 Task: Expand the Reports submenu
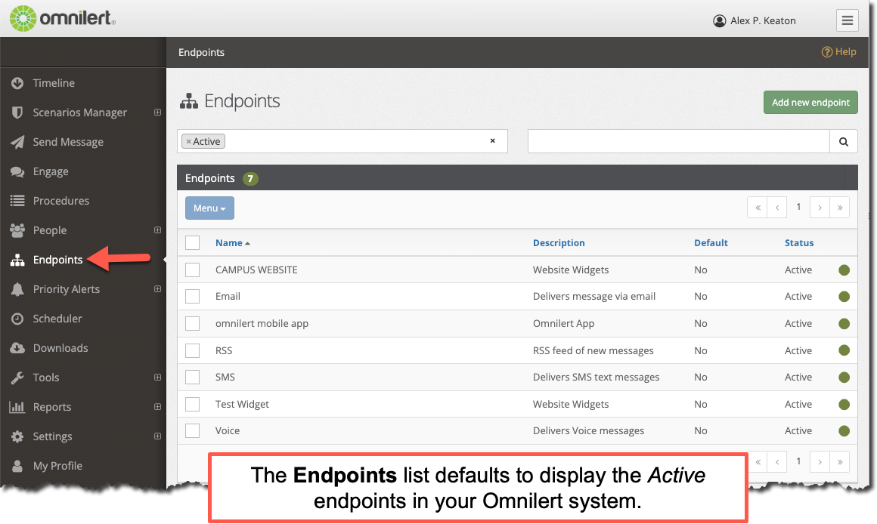click(158, 407)
